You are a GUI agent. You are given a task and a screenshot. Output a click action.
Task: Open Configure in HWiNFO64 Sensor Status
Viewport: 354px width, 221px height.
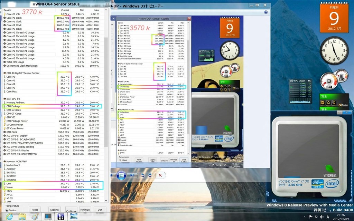coord(71,210)
